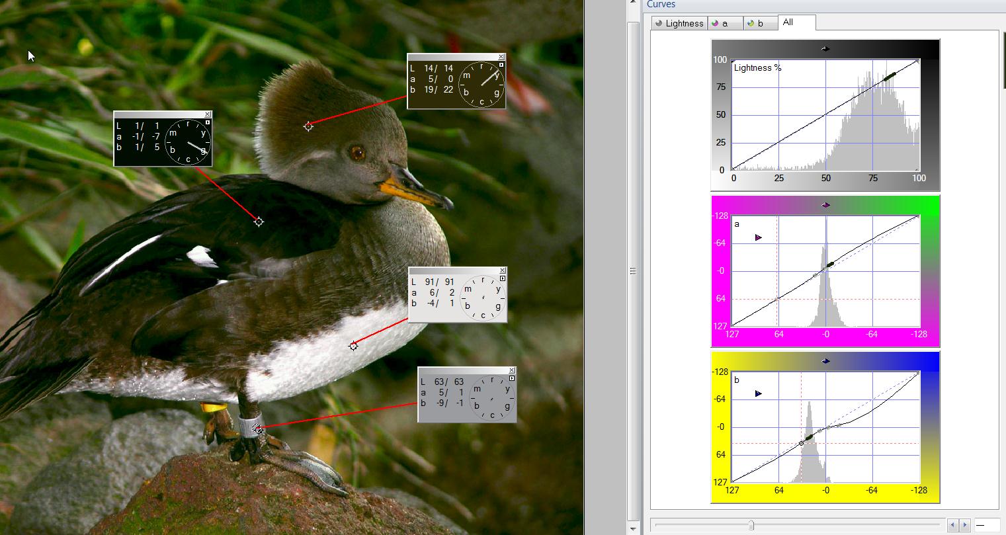The width and height of the screenshot is (1006, 535).
Task: Close the L 14/14 sampler readout box
Action: [501, 57]
